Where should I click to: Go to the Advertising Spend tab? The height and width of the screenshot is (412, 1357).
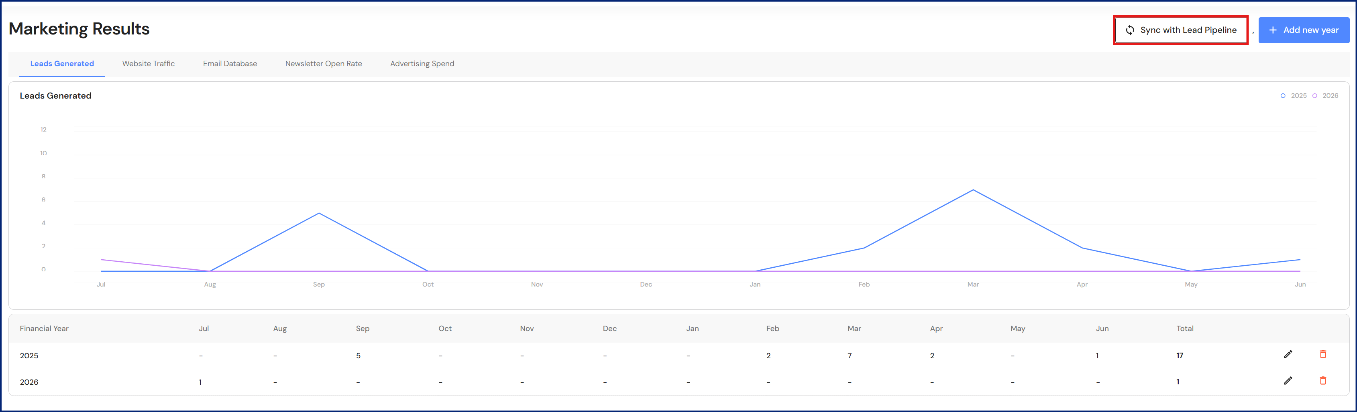pos(422,64)
